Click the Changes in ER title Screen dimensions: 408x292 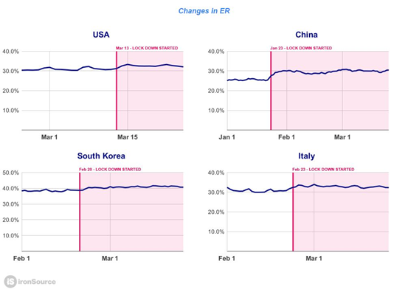204,11
